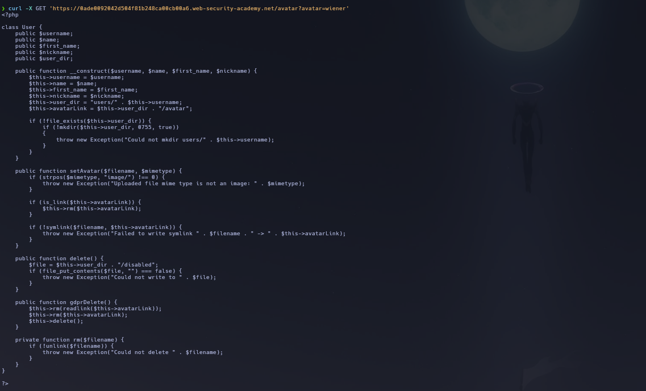Click the '$this->user_dir = "users/"' assignment line
Viewport: 646px width, 391px height.
(x=106, y=102)
